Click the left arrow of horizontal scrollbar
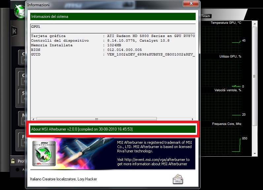The image size is (263, 190). click(x=33, y=119)
